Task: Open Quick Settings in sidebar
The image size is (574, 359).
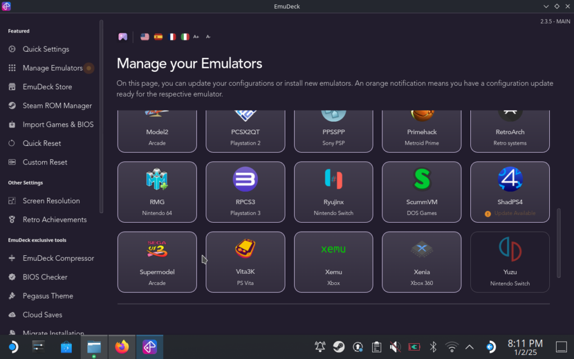Action: 46,49
